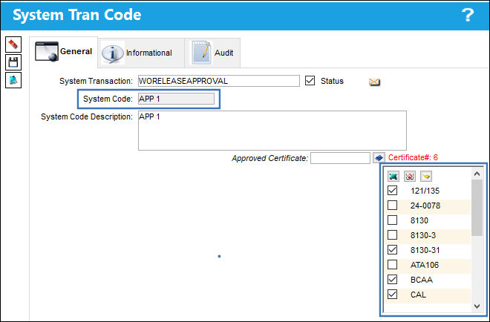The image size is (490, 322).
Task: Open the General tab
Action: (x=64, y=52)
